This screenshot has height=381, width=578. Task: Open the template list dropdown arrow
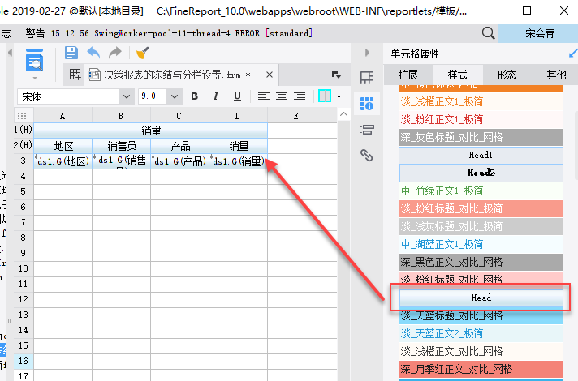[336, 75]
